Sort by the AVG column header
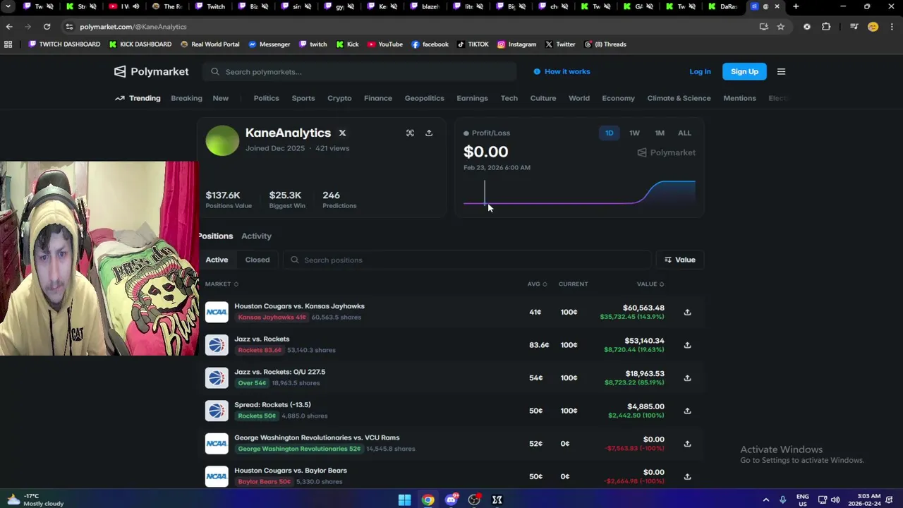903x508 pixels. 537,284
